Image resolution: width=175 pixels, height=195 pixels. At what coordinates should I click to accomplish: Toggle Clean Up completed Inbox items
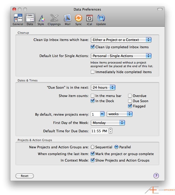92,47
